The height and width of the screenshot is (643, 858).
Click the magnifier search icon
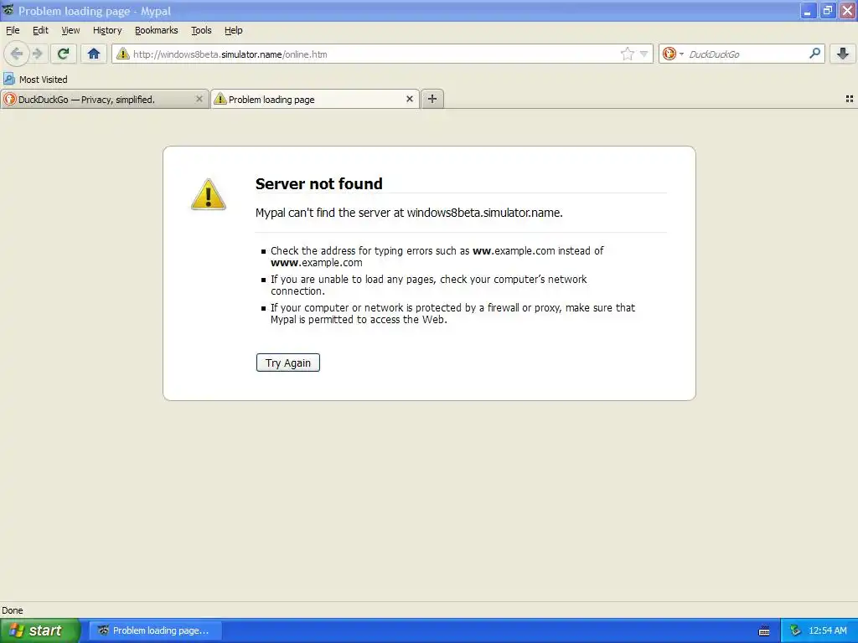pyautogui.click(x=814, y=53)
